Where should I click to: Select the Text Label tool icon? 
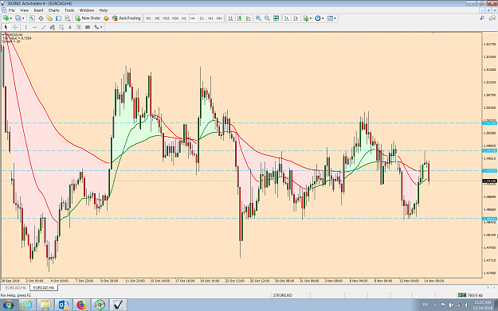[x=79, y=27]
